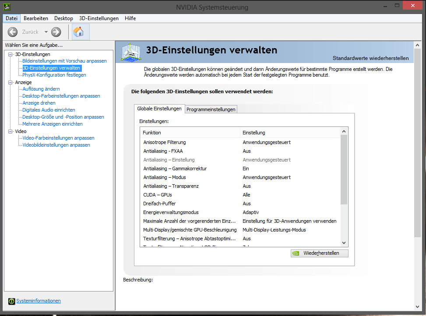
Task: Open the Hilfe menu
Action: [130, 18]
